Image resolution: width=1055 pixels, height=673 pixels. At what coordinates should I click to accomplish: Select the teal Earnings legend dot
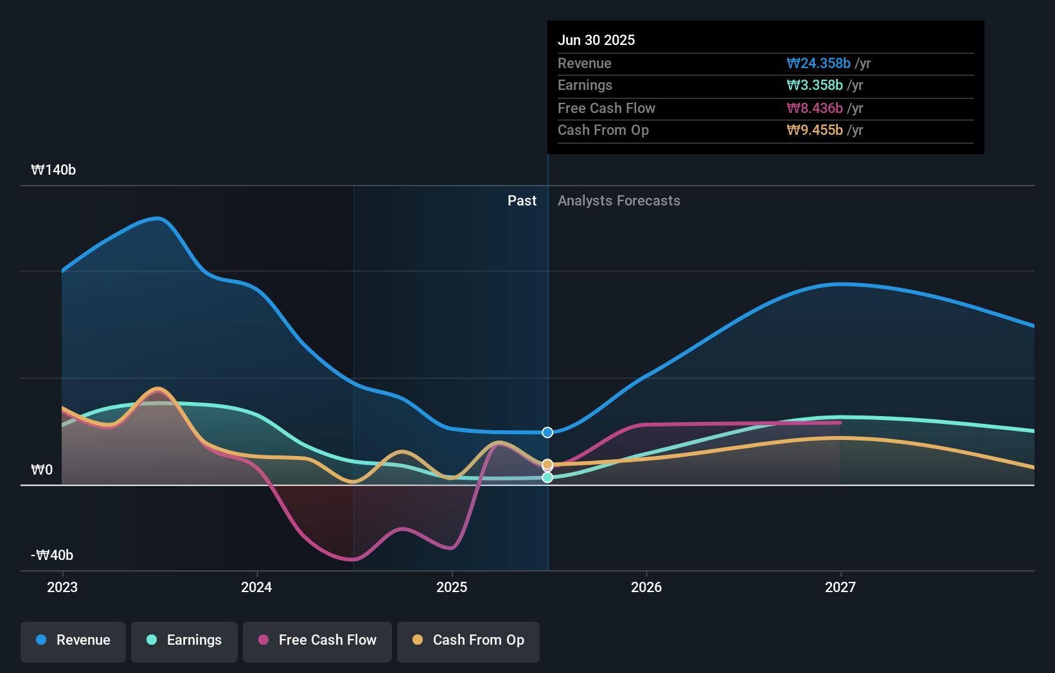click(x=150, y=640)
